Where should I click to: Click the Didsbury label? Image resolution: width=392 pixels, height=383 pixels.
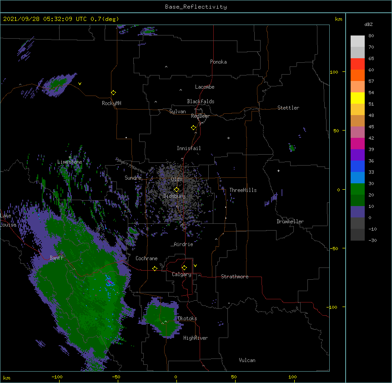(174, 196)
